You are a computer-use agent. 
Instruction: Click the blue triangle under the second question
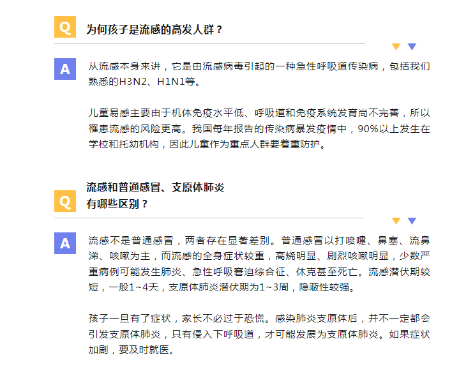click(412, 221)
